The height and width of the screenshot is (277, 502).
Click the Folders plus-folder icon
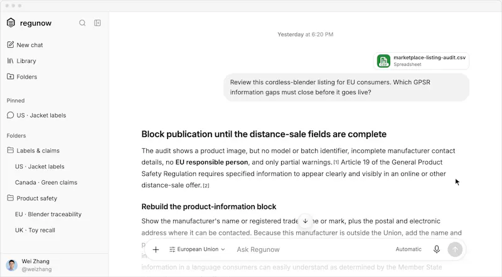point(10,76)
